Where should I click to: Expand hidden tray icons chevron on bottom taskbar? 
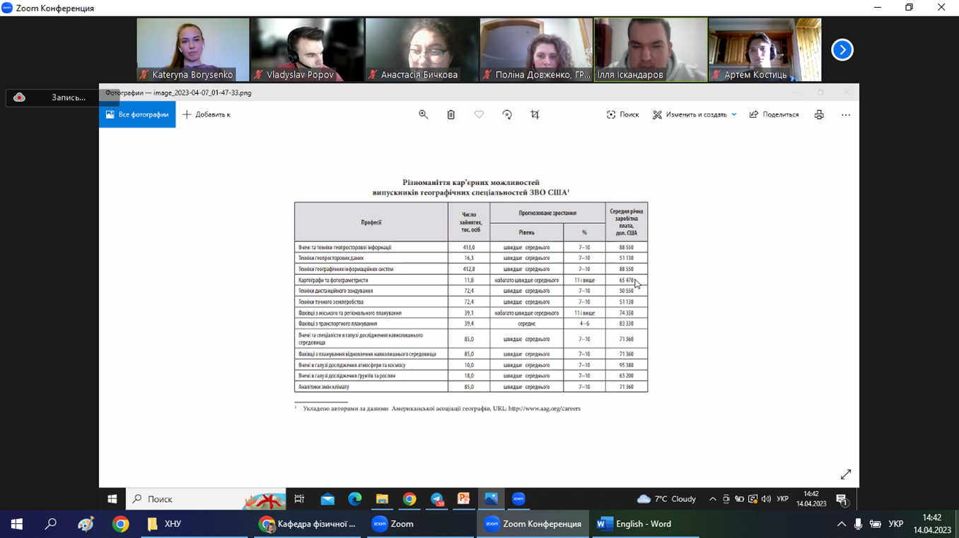842,524
